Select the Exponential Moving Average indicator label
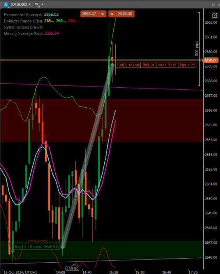This screenshot has height=274, width=220. tap(23, 14)
